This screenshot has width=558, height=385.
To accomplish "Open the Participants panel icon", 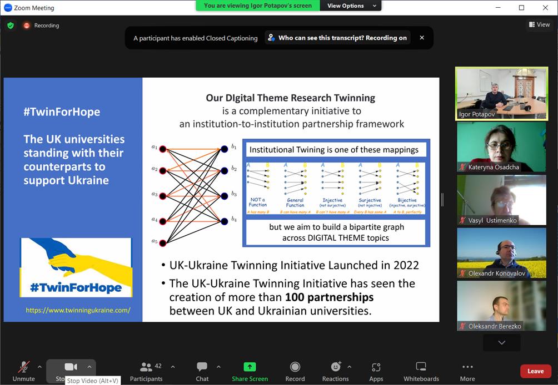I will (146, 367).
